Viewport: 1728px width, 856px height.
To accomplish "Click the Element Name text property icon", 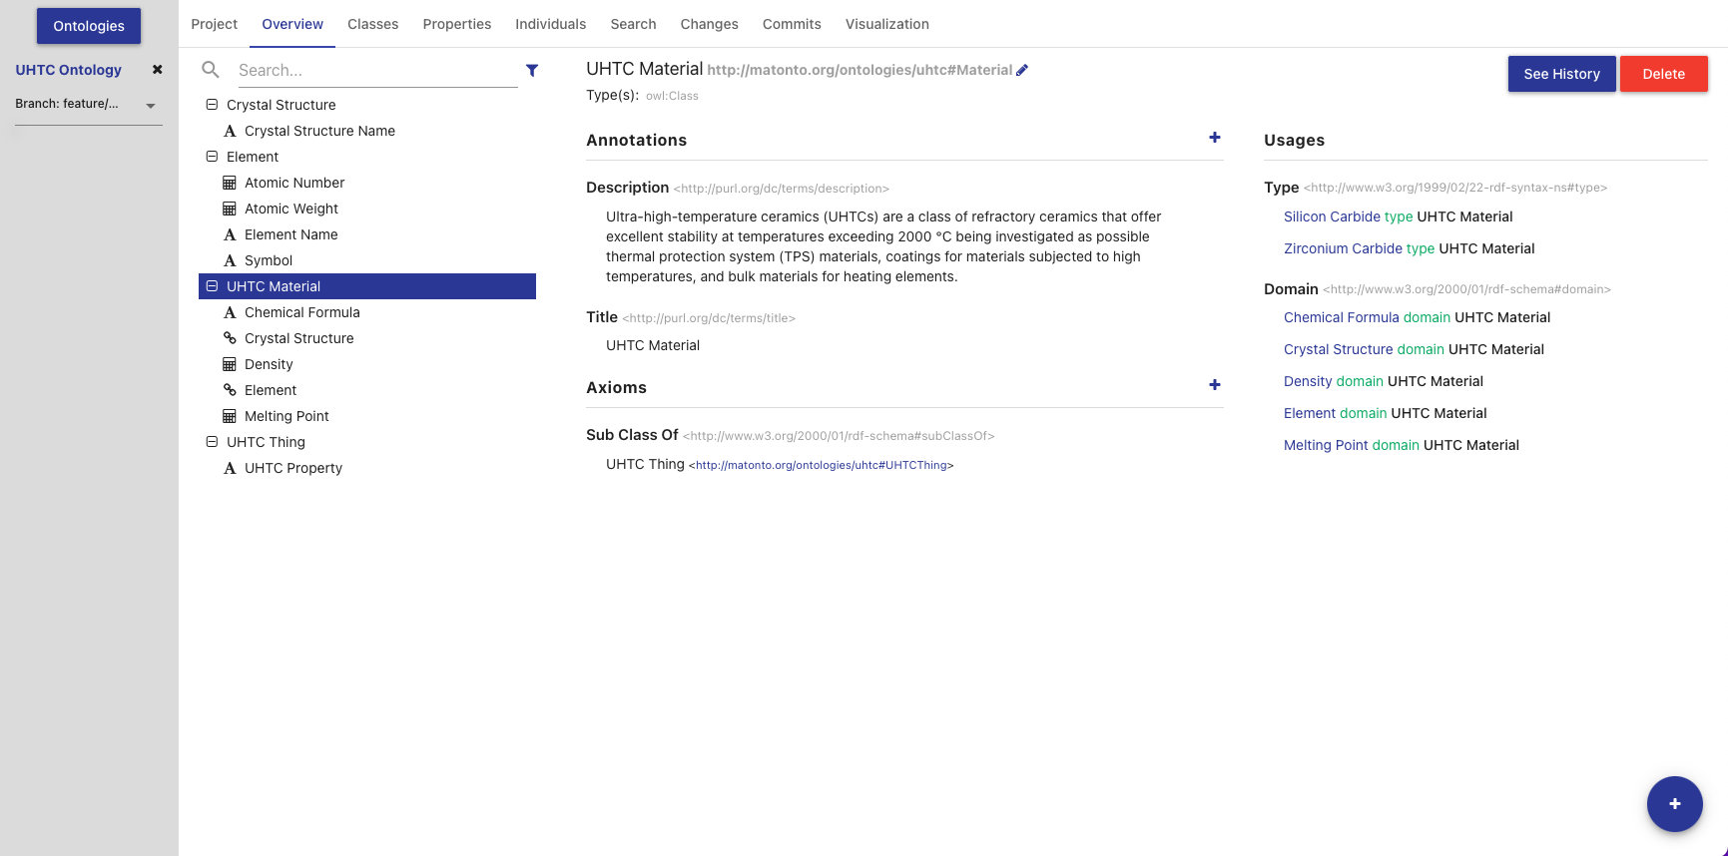I will 230,234.
